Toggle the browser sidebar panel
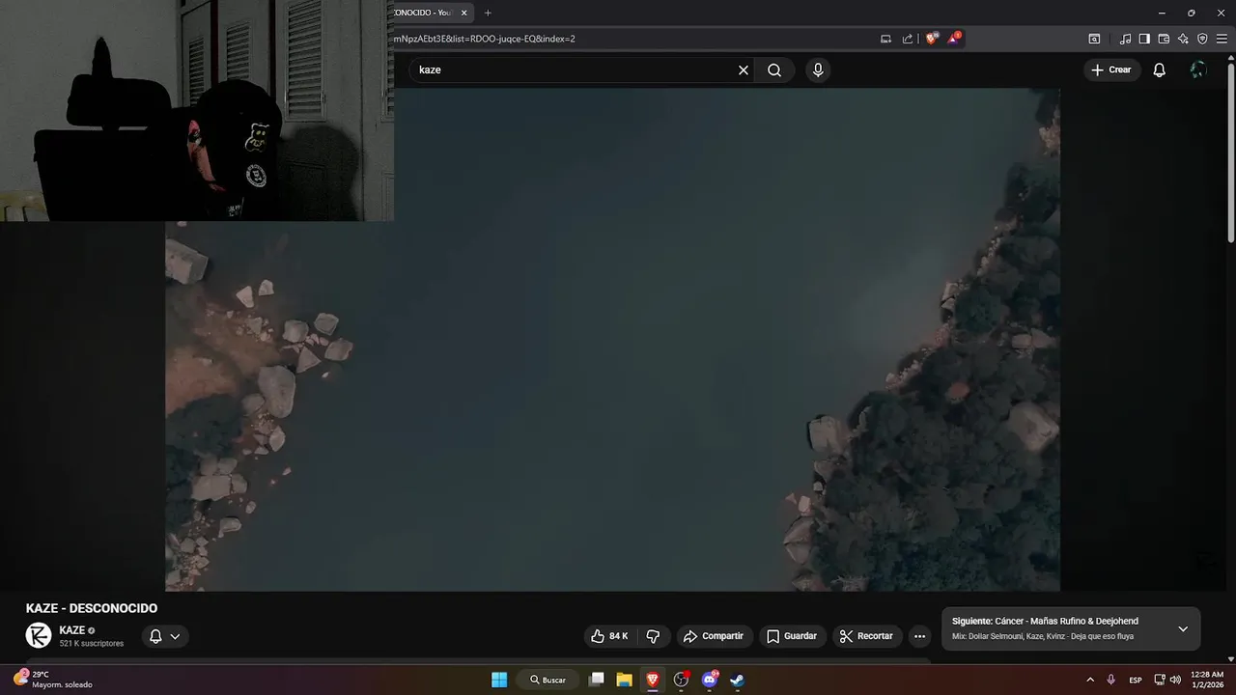The width and height of the screenshot is (1236, 695). pos(1144,39)
